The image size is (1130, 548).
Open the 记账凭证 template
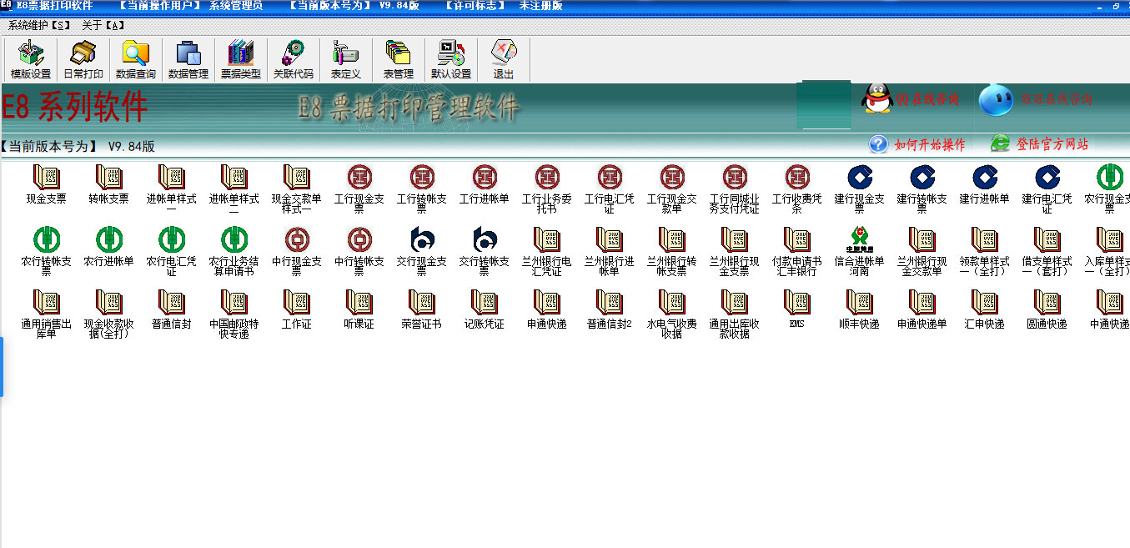tap(485, 309)
